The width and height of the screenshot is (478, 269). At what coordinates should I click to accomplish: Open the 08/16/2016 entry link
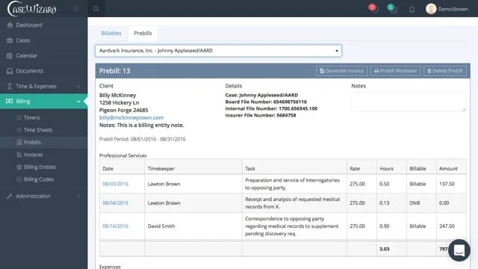click(x=115, y=226)
